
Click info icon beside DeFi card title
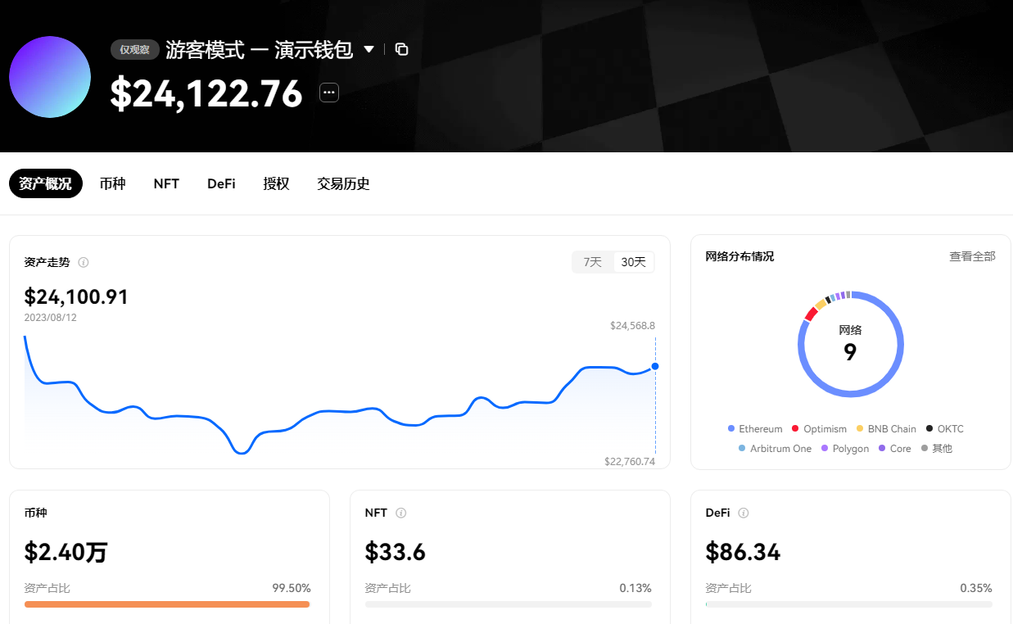coord(744,513)
